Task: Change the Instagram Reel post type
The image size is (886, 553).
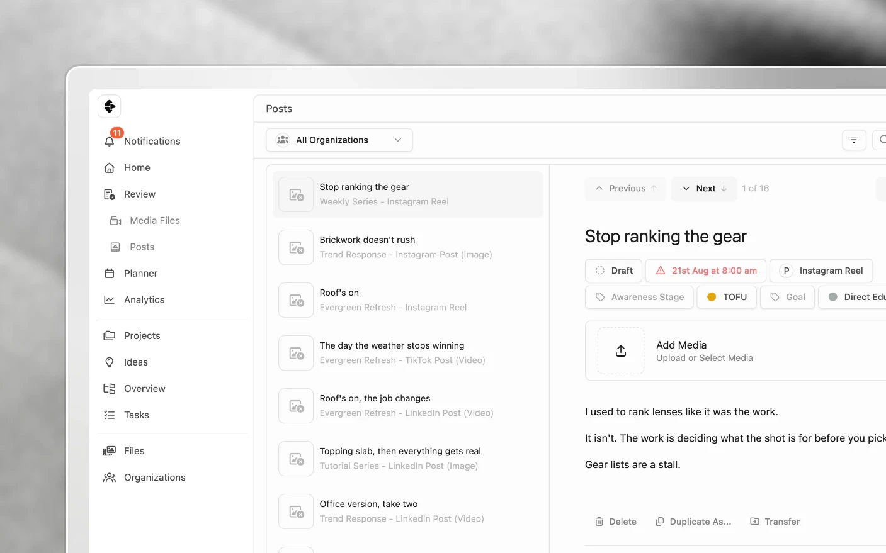Action: [x=821, y=271]
